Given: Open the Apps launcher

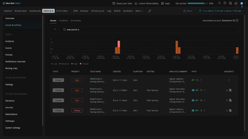Looking at the screenshot, I should (165, 3).
